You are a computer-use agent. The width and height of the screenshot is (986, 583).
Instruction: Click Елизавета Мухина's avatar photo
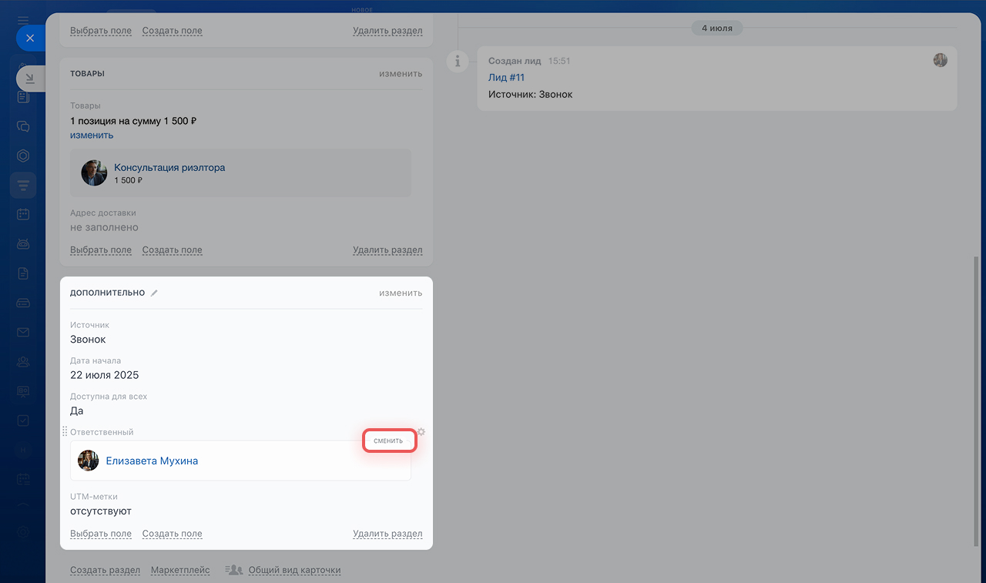tap(89, 461)
